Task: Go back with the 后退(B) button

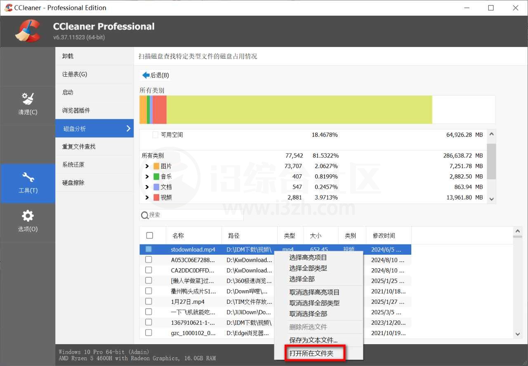Action: coord(156,75)
